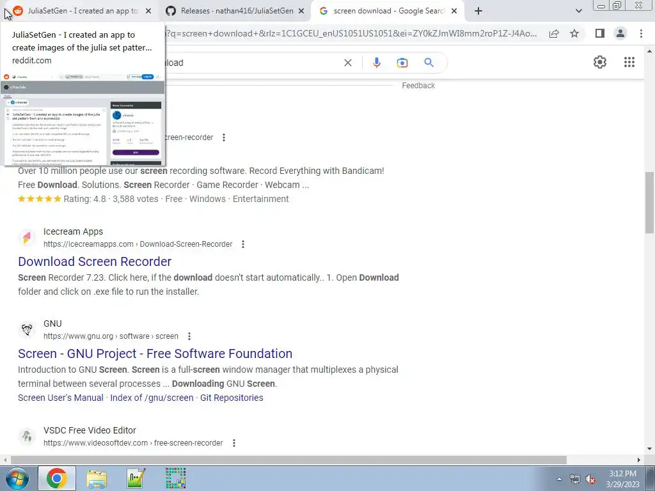Image resolution: width=655 pixels, height=491 pixels.
Task: Open more options for the Icecream Apps result
Action: point(242,244)
